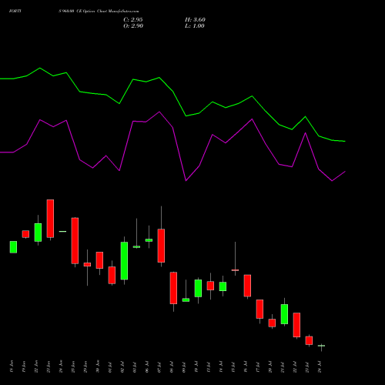
Task: Click the 23 Jun date label
Action: click(49, 367)
